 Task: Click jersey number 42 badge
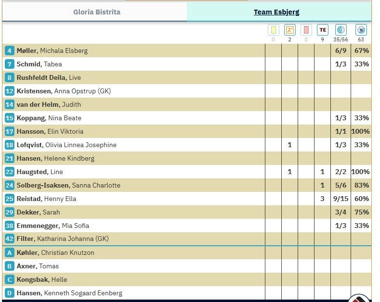click(9, 239)
